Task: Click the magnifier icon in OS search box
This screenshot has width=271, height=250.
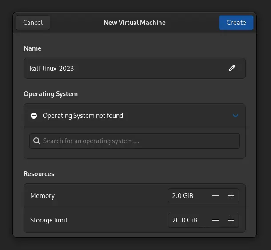Action: [37, 141]
